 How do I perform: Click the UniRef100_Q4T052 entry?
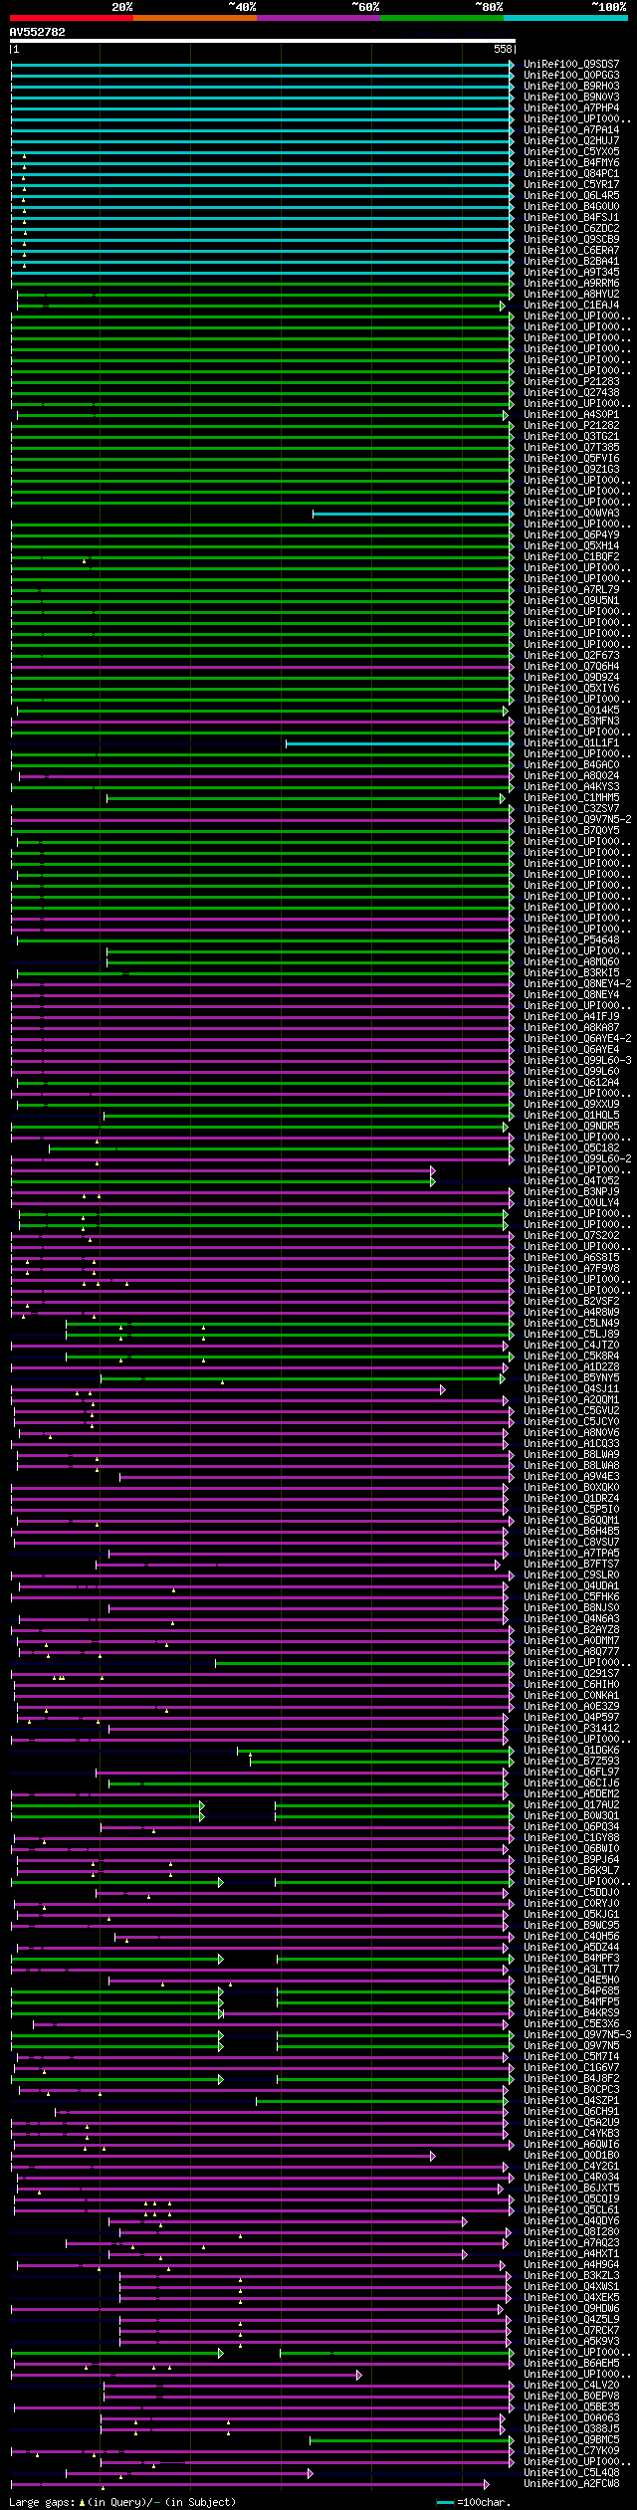571,1181
